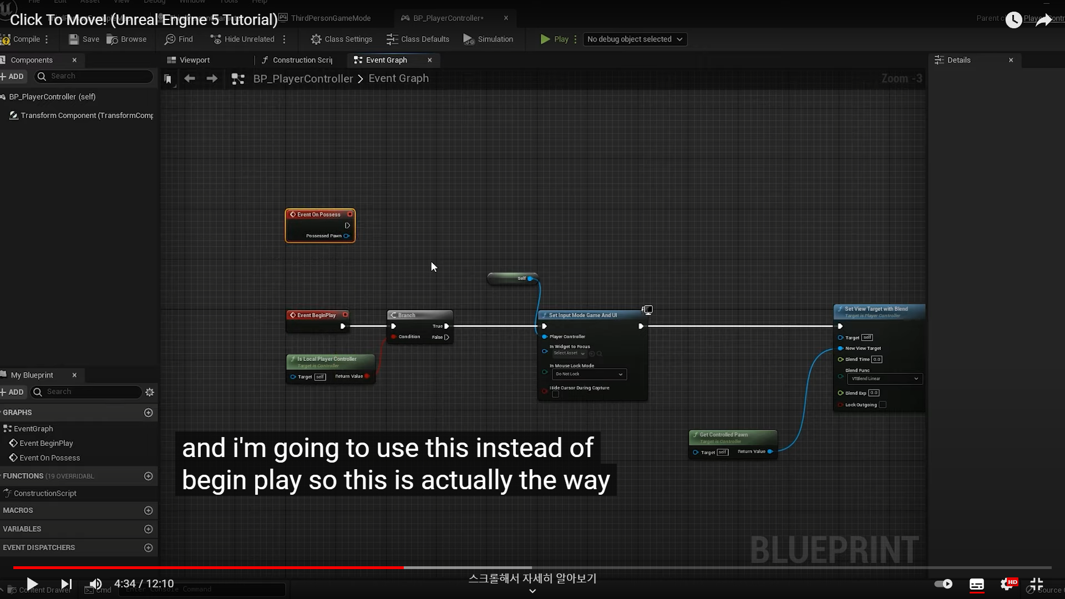Toggle YouTube autoplay switch
Image resolution: width=1065 pixels, height=599 pixels.
click(x=943, y=584)
